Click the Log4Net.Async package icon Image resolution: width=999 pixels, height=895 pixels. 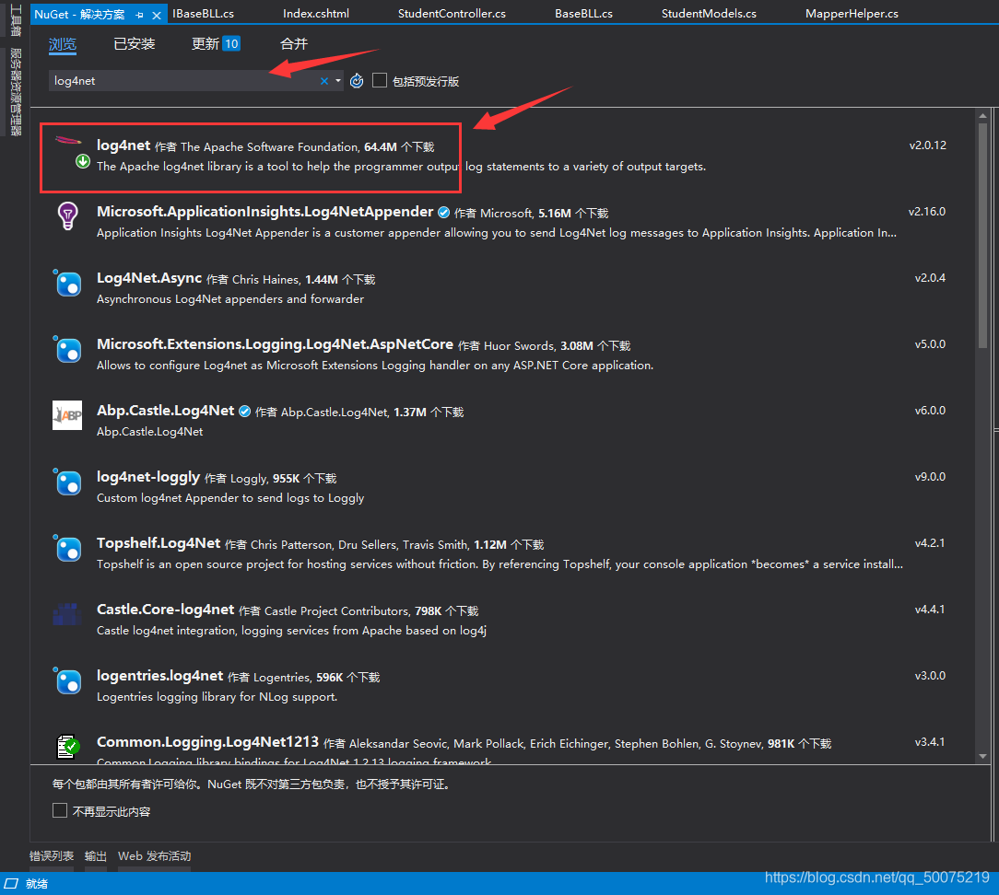point(67,283)
